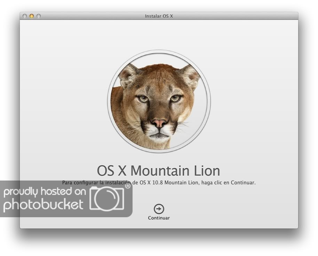The width and height of the screenshot is (318, 256).
Task: Click the mountain lion's right ear
Action: [191, 74]
